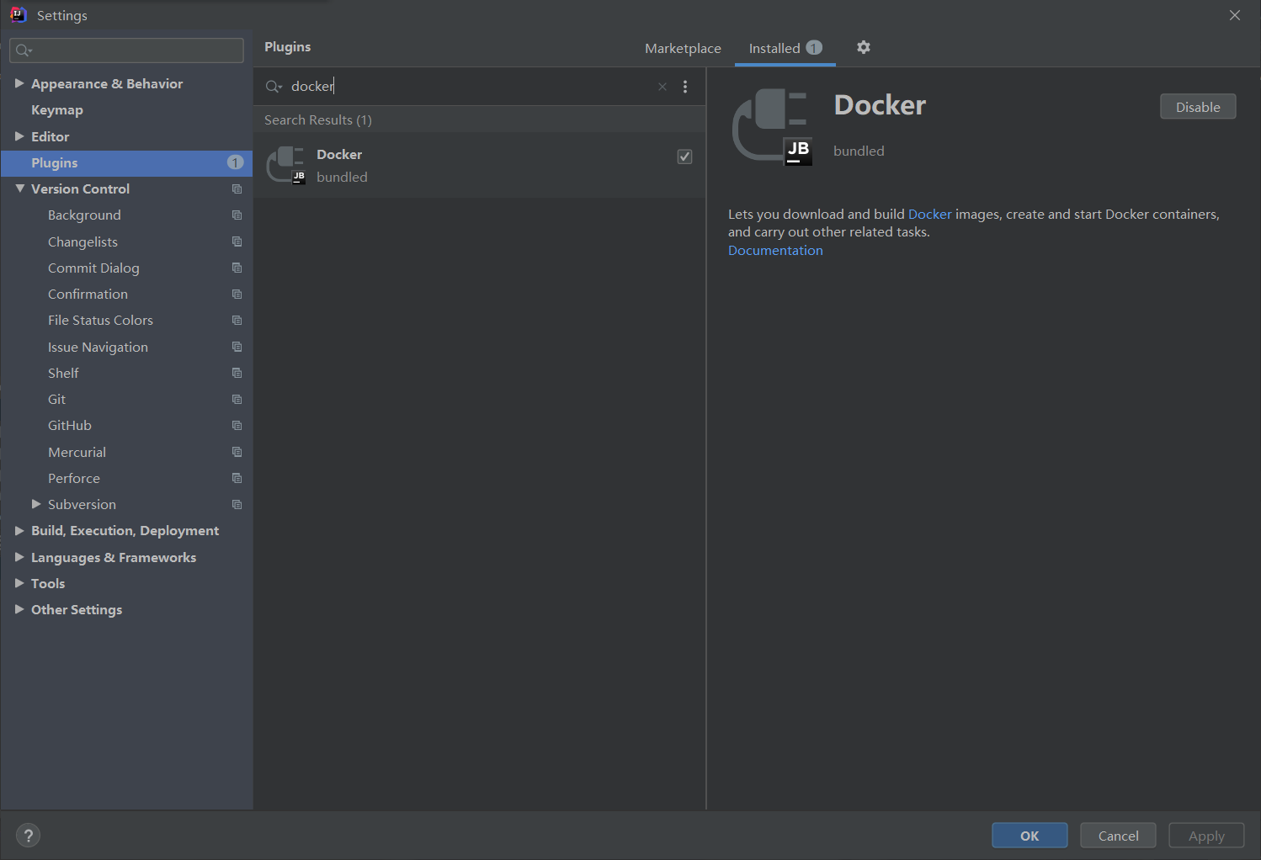Click the project-level icon beside Perforce
The image size is (1261, 860).
tap(237, 478)
